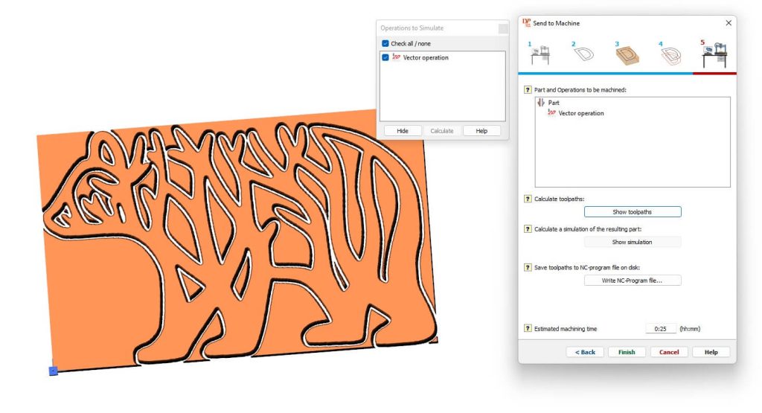
Task: Click Write NC-Program file button
Action: [632, 281]
